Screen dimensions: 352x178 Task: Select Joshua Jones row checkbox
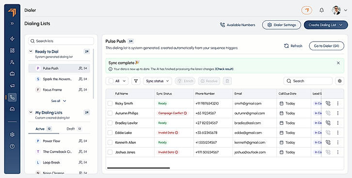[x=110, y=152]
